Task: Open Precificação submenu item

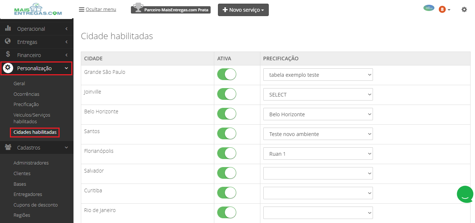Action: (x=26, y=104)
